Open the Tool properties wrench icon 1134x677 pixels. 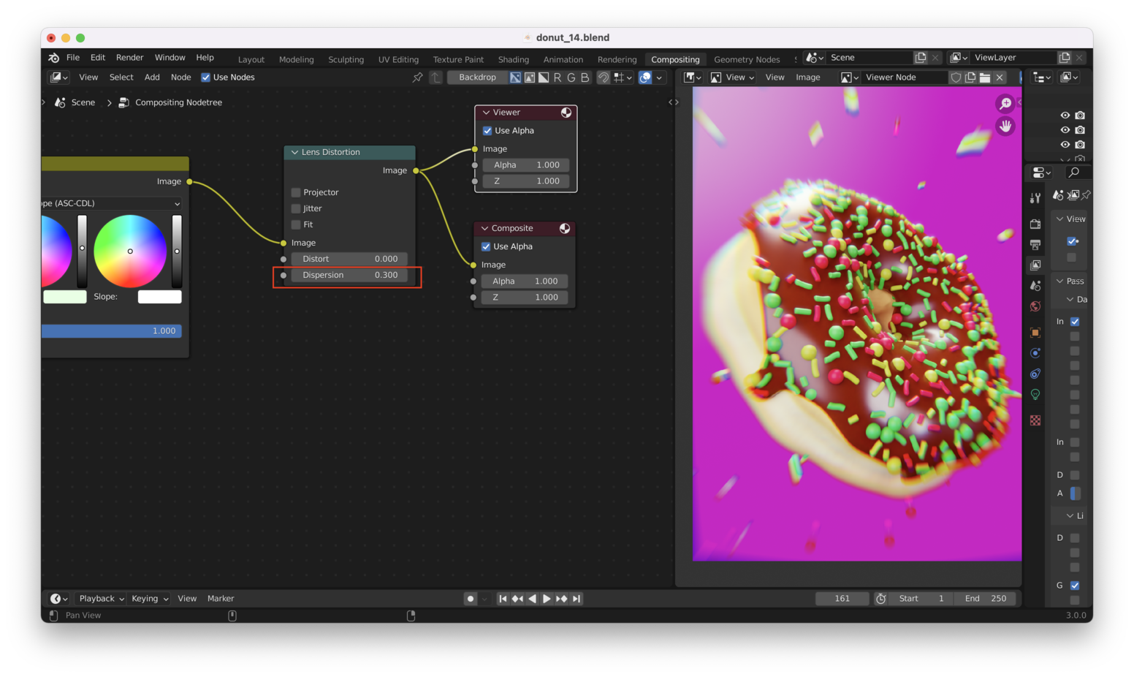coord(1035,198)
